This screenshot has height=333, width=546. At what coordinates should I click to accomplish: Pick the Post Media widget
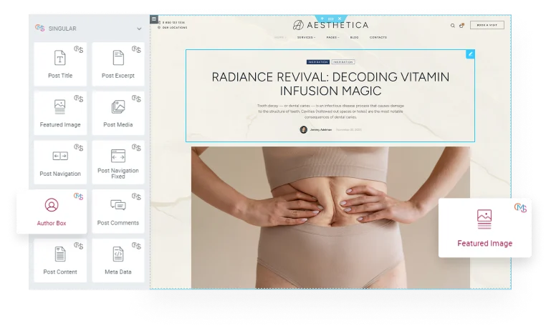click(x=118, y=113)
